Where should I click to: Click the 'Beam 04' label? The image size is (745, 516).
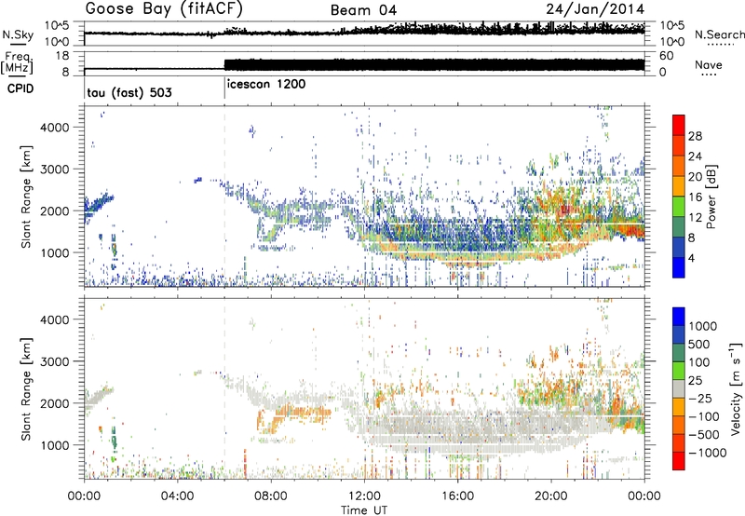click(363, 10)
